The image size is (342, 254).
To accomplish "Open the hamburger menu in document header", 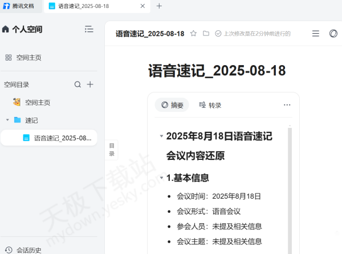I will tap(316, 34).
